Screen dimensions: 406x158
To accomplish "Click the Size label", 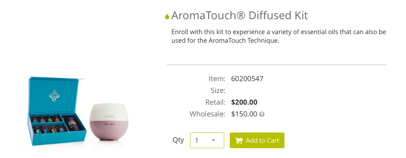I will pyautogui.click(x=218, y=91).
